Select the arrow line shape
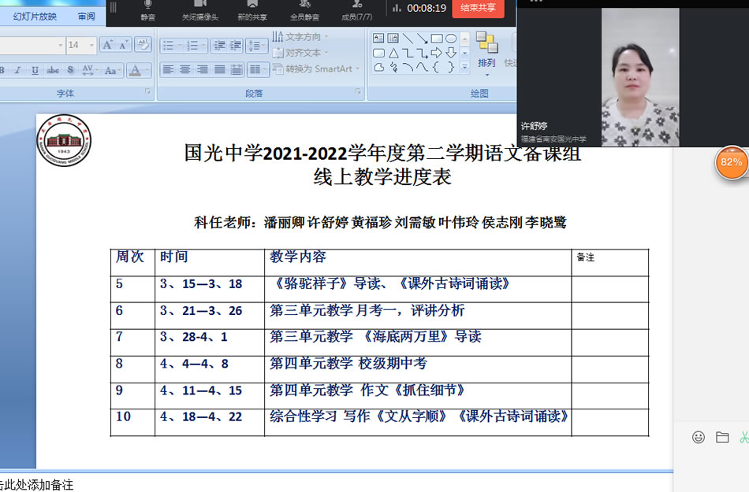The image size is (749, 492). pos(423,38)
